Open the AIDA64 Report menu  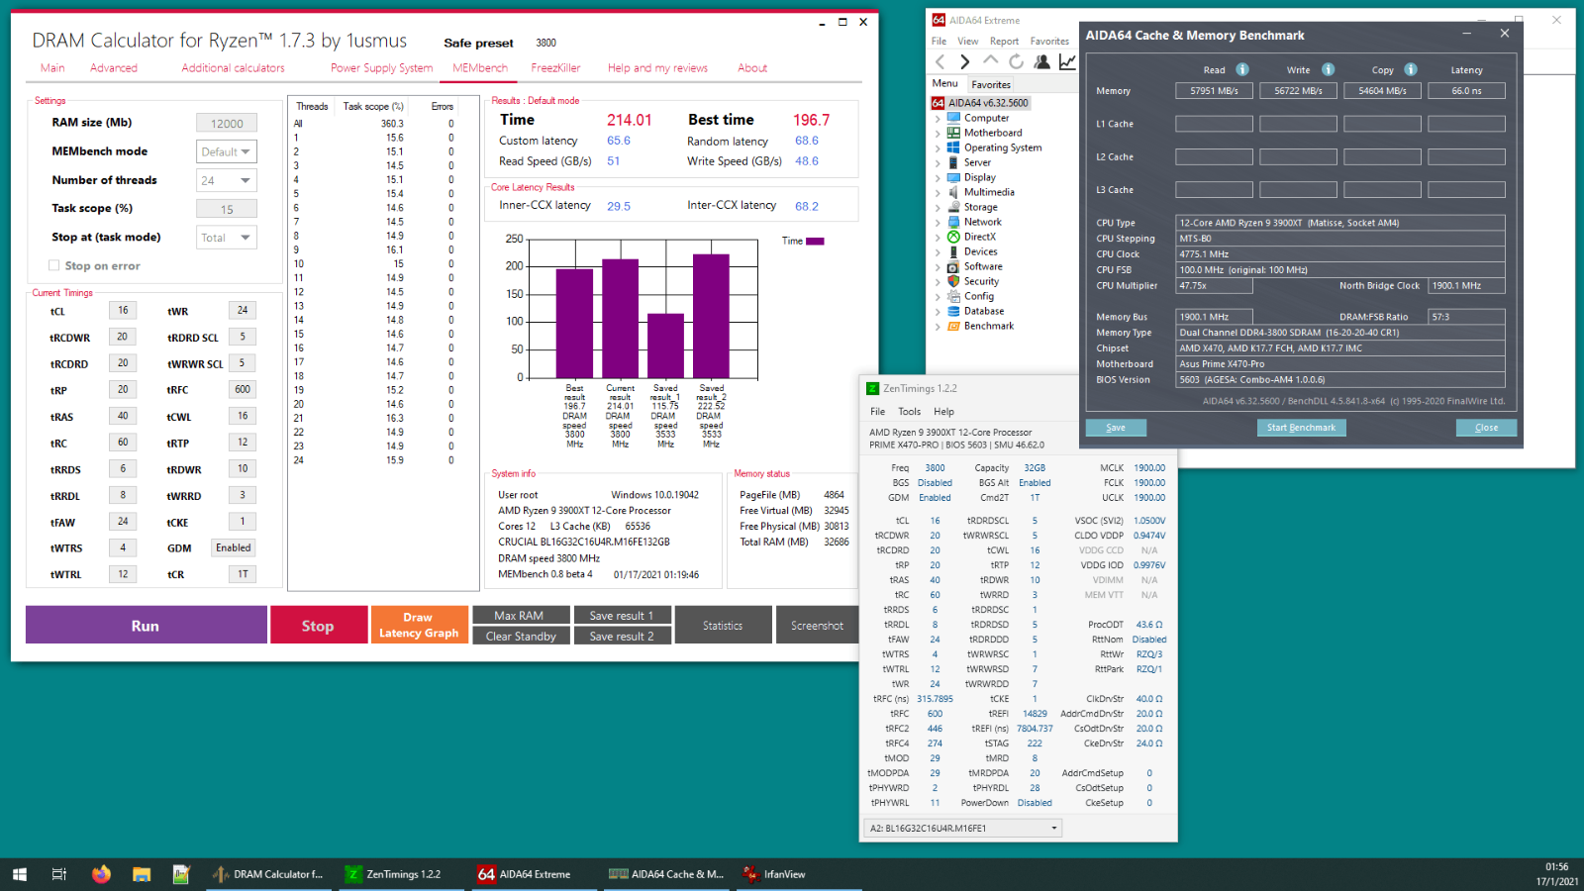pos(1004,42)
